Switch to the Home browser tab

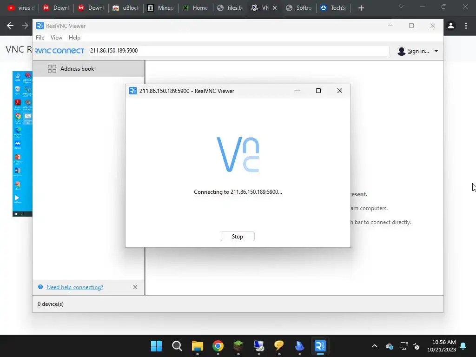196,8
